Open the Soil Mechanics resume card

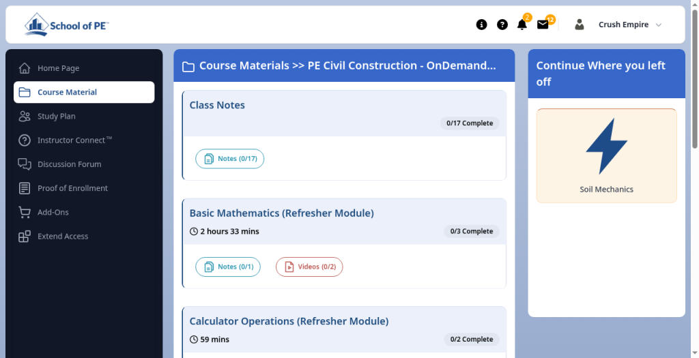[606, 156]
